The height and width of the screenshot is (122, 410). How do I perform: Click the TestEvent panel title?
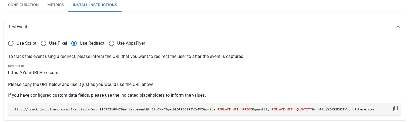tap(18, 27)
